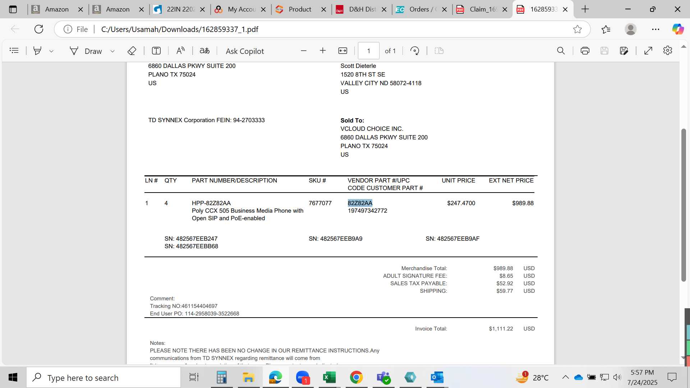
Task: Open the browser profile menu
Action: [631, 29]
